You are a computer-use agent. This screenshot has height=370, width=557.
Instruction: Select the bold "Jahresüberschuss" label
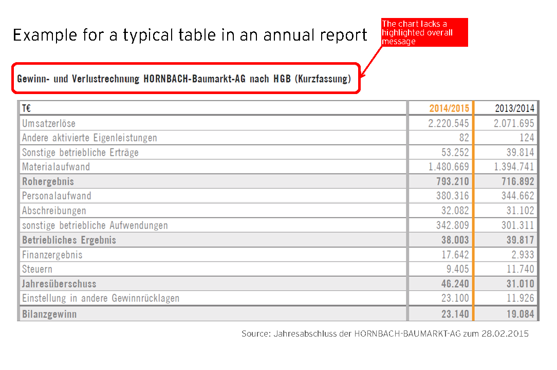click(59, 284)
